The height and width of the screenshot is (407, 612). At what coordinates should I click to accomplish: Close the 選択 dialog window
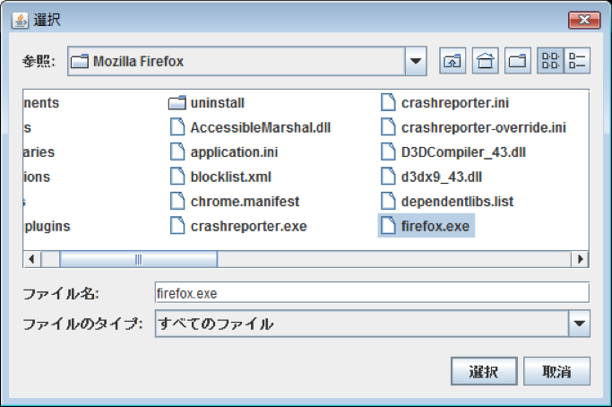tap(584, 20)
